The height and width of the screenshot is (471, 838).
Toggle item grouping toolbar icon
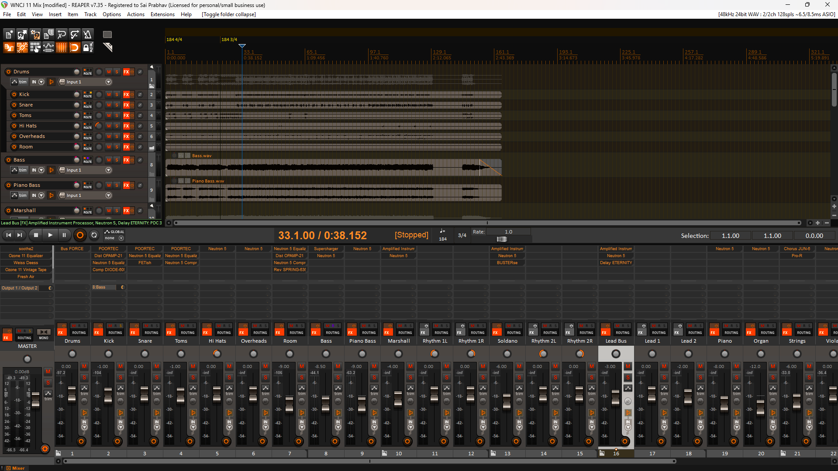click(x=22, y=48)
